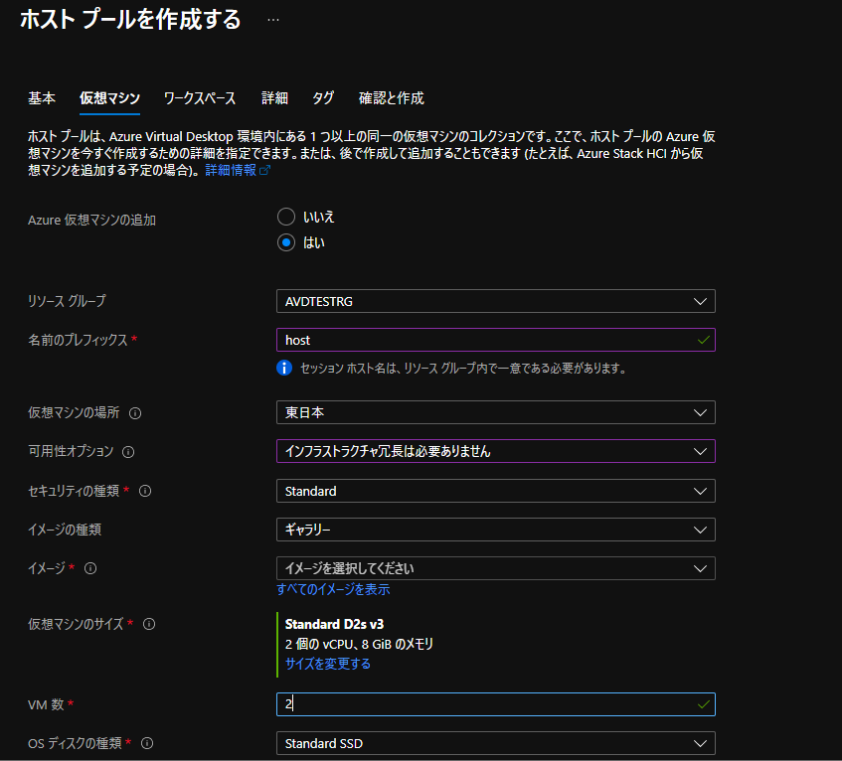The height and width of the screenshot is (761, 842).
Task: Click the Azure 仮想マシンの追加 label
Action: click(91, 220)
